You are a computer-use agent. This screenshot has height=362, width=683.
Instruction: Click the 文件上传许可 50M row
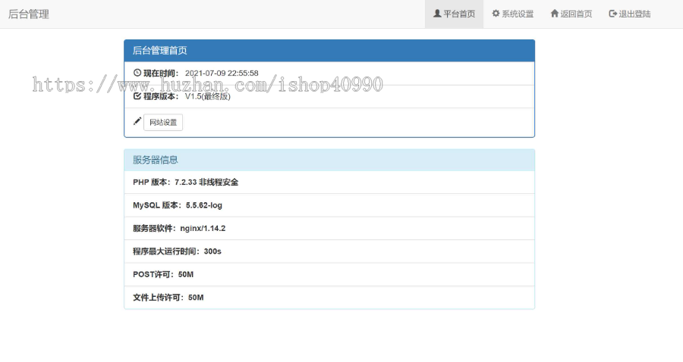coord(329,297)
